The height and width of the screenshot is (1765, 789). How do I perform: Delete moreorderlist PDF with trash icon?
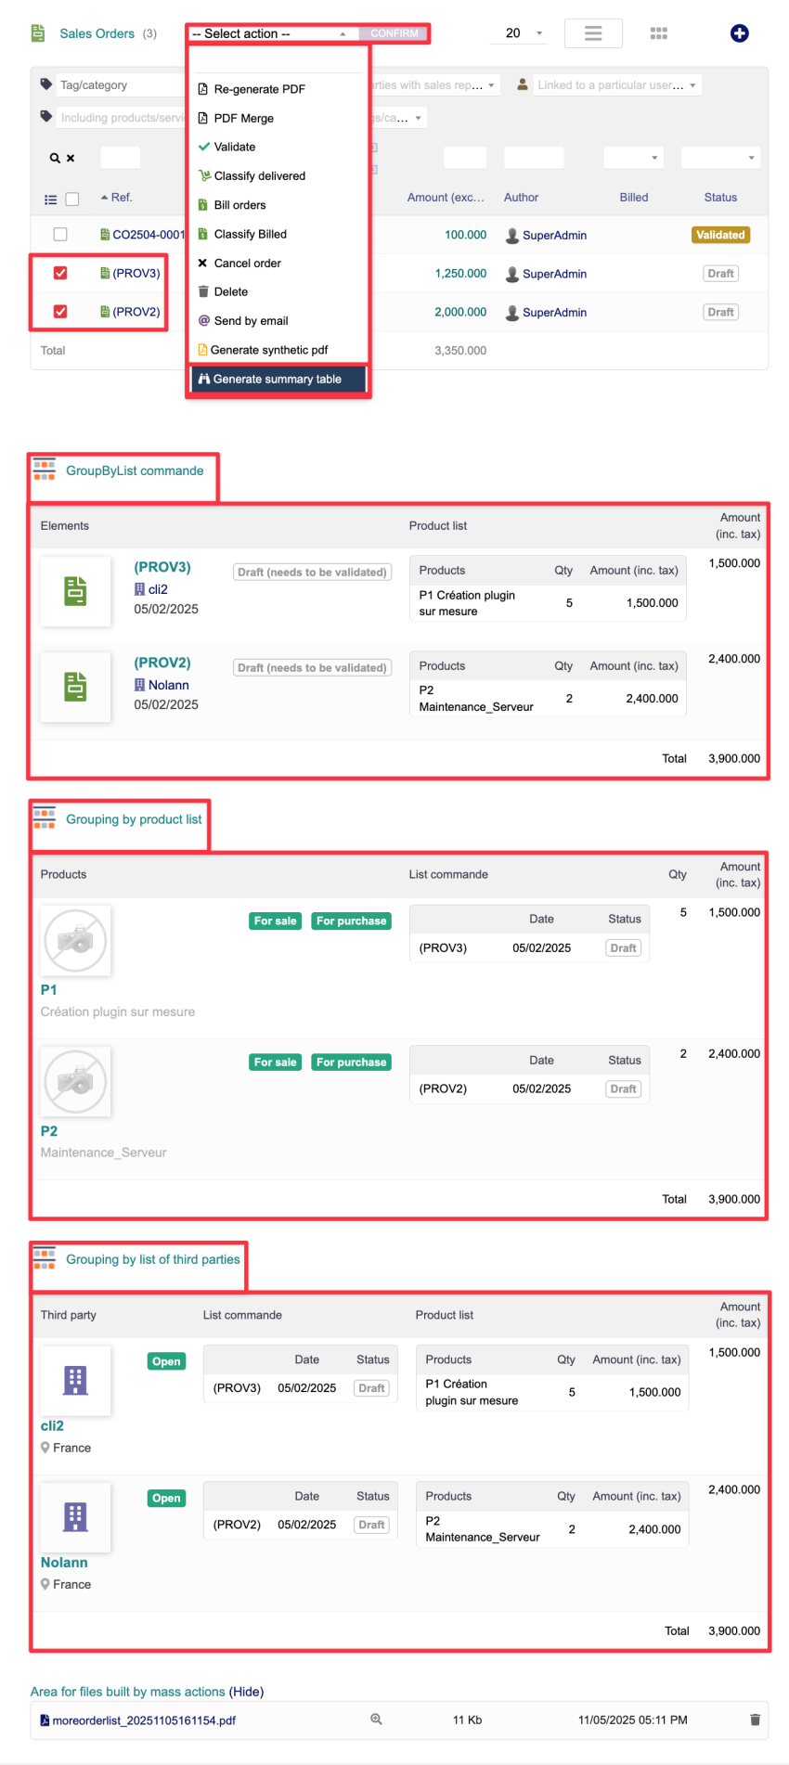755,1720
